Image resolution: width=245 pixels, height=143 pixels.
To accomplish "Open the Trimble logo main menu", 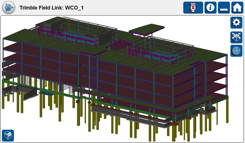I will [x=8, y=7].
